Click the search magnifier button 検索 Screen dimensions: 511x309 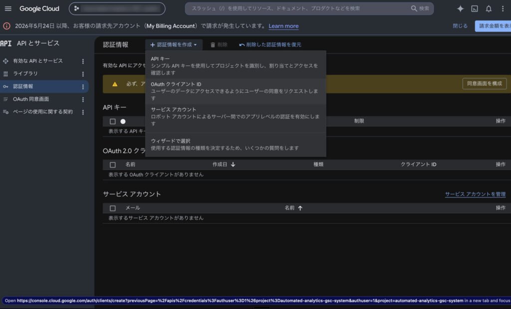(x=420, y=8)
